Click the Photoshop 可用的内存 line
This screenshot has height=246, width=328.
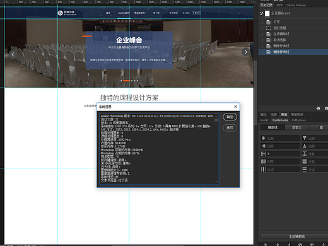(x=122, y=150)
